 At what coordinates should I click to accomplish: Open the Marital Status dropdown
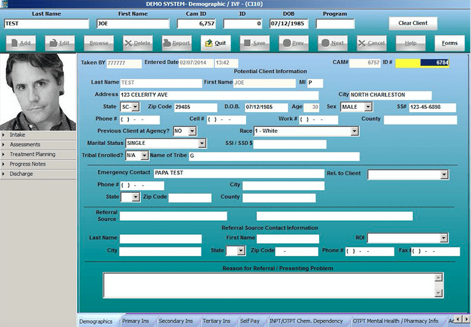(202, 143)
